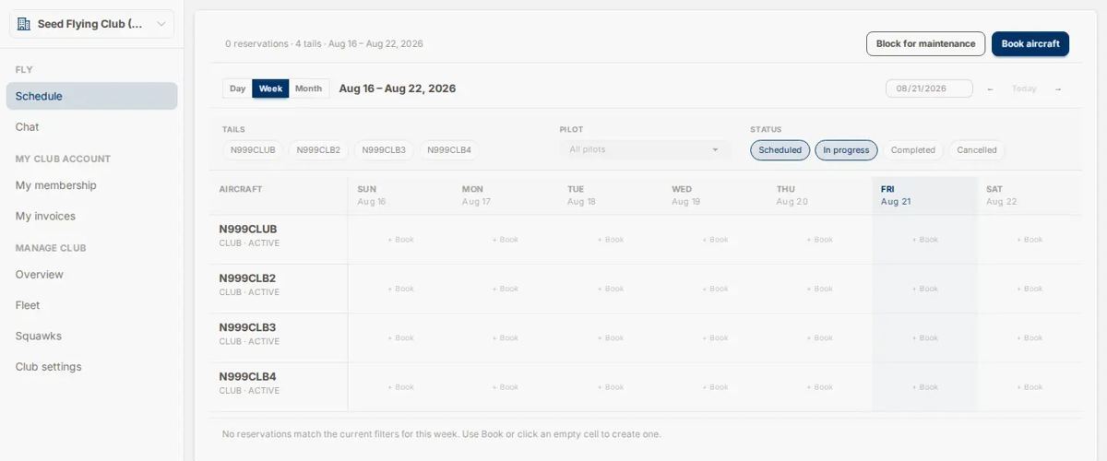Image resolution: width=1107 pixels, height=461 pixels.
Task: Open My invoices page
Action: coord(91,216)
